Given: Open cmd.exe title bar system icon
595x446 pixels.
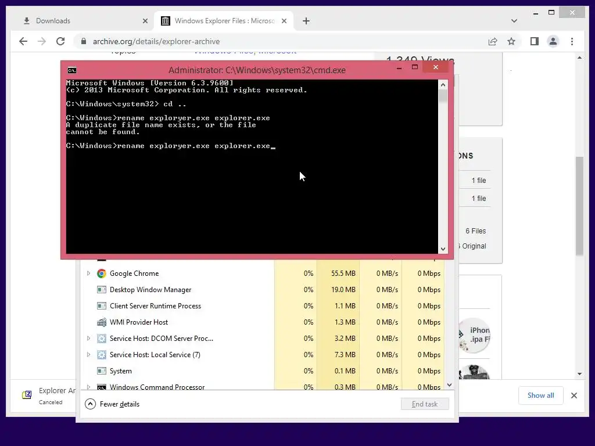Looking at the screenshot, I should [x=71, y=70].
